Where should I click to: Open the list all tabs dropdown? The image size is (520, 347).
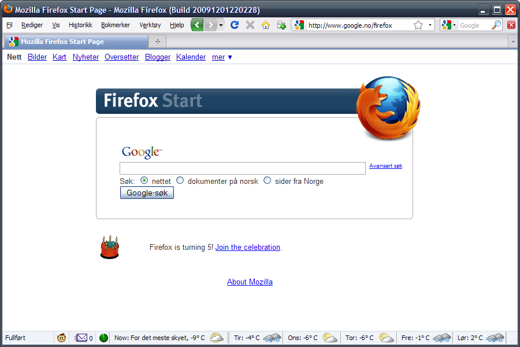pyautogui.click(x=513, y=42)
